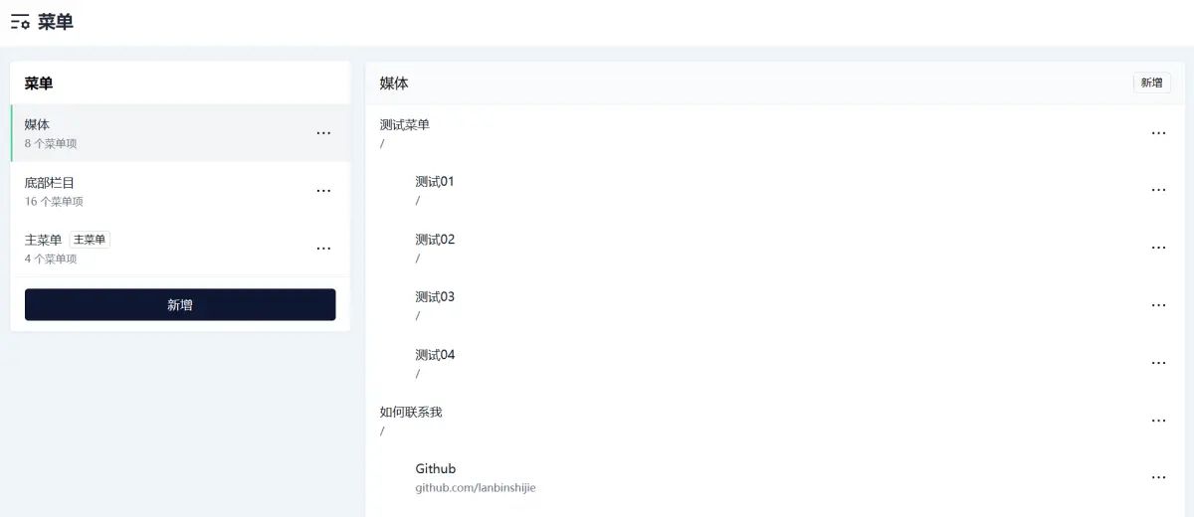
Task: Open the ellipsis menu for 测试03
Action: [x=1158, y=305]
